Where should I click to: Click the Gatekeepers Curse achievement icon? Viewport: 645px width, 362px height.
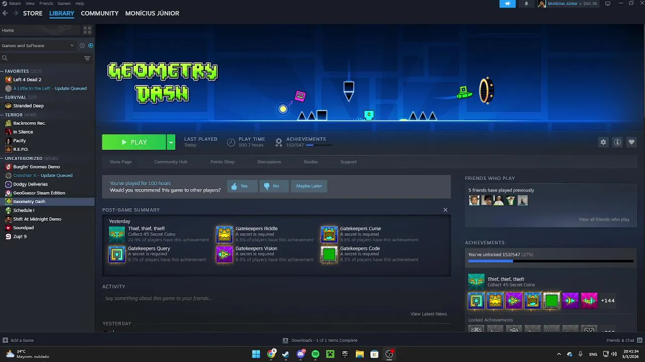click(329, 234)
